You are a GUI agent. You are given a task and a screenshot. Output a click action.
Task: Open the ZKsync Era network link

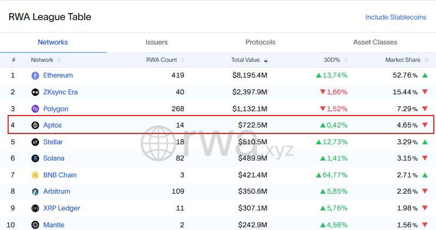point(60,92)
